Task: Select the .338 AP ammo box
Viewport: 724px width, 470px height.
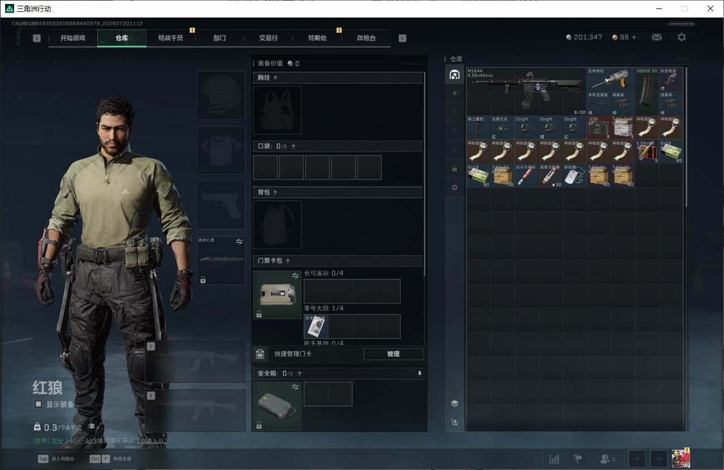Action: click(x=599, y=128)
